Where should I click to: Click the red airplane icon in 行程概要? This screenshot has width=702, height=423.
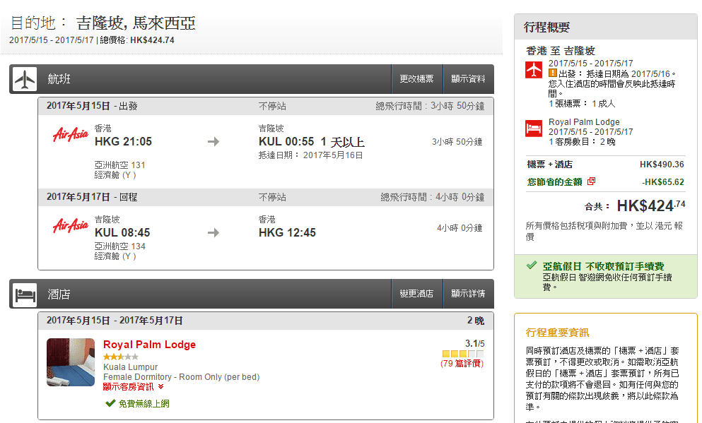coord(534,70)
